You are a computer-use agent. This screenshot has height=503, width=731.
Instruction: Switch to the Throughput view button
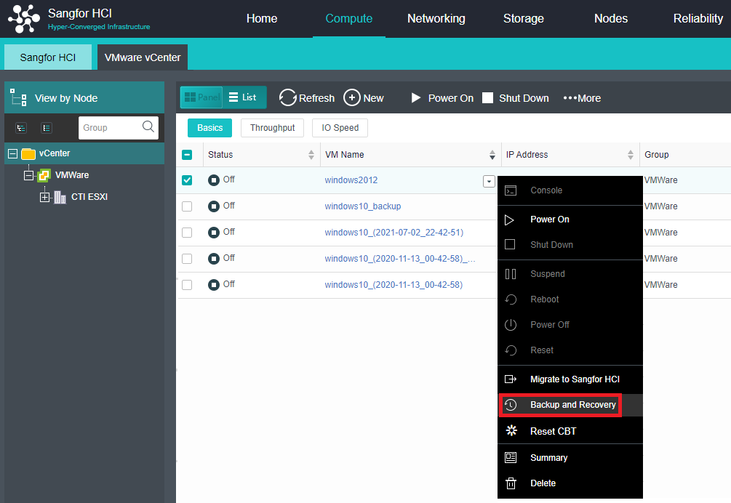[x=272, y=128]
